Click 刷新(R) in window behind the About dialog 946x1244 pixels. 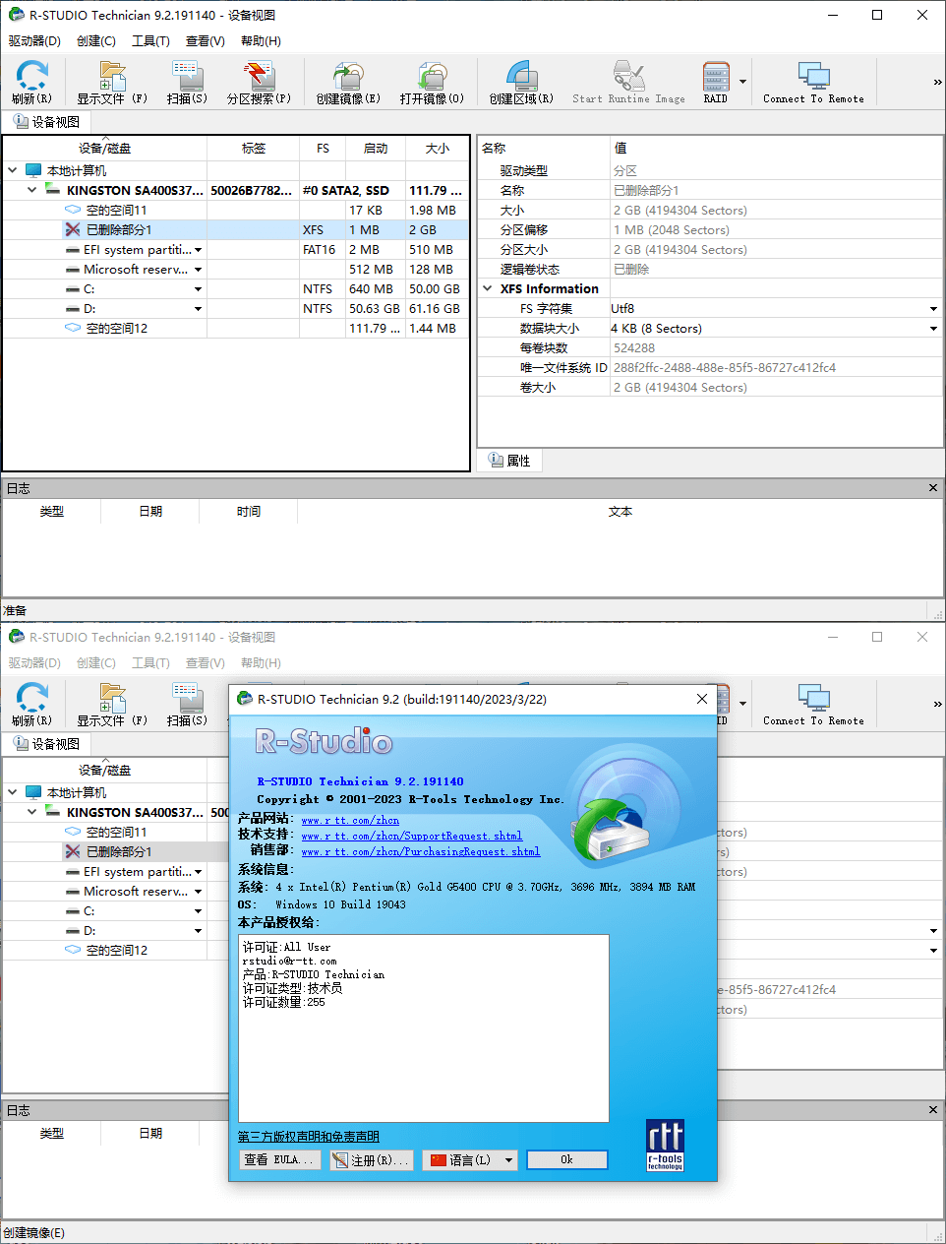(x=31, y=704)
